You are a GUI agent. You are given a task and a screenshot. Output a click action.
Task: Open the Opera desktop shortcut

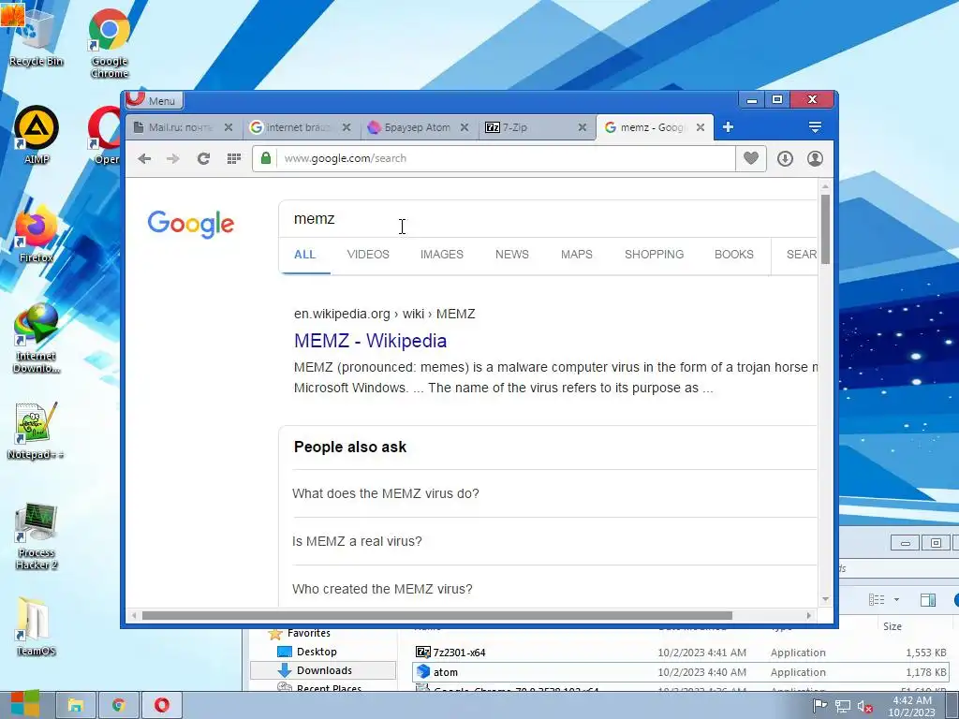pyautogui.click(x=104, y=135)
